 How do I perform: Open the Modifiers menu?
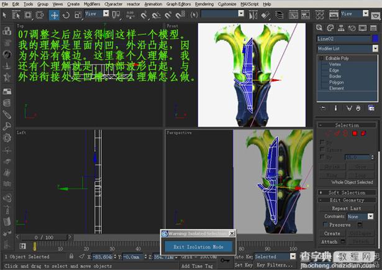(x=92, y=4)
